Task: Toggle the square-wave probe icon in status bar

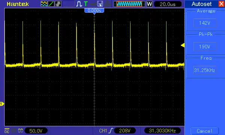Action: [x=21, y=130]
